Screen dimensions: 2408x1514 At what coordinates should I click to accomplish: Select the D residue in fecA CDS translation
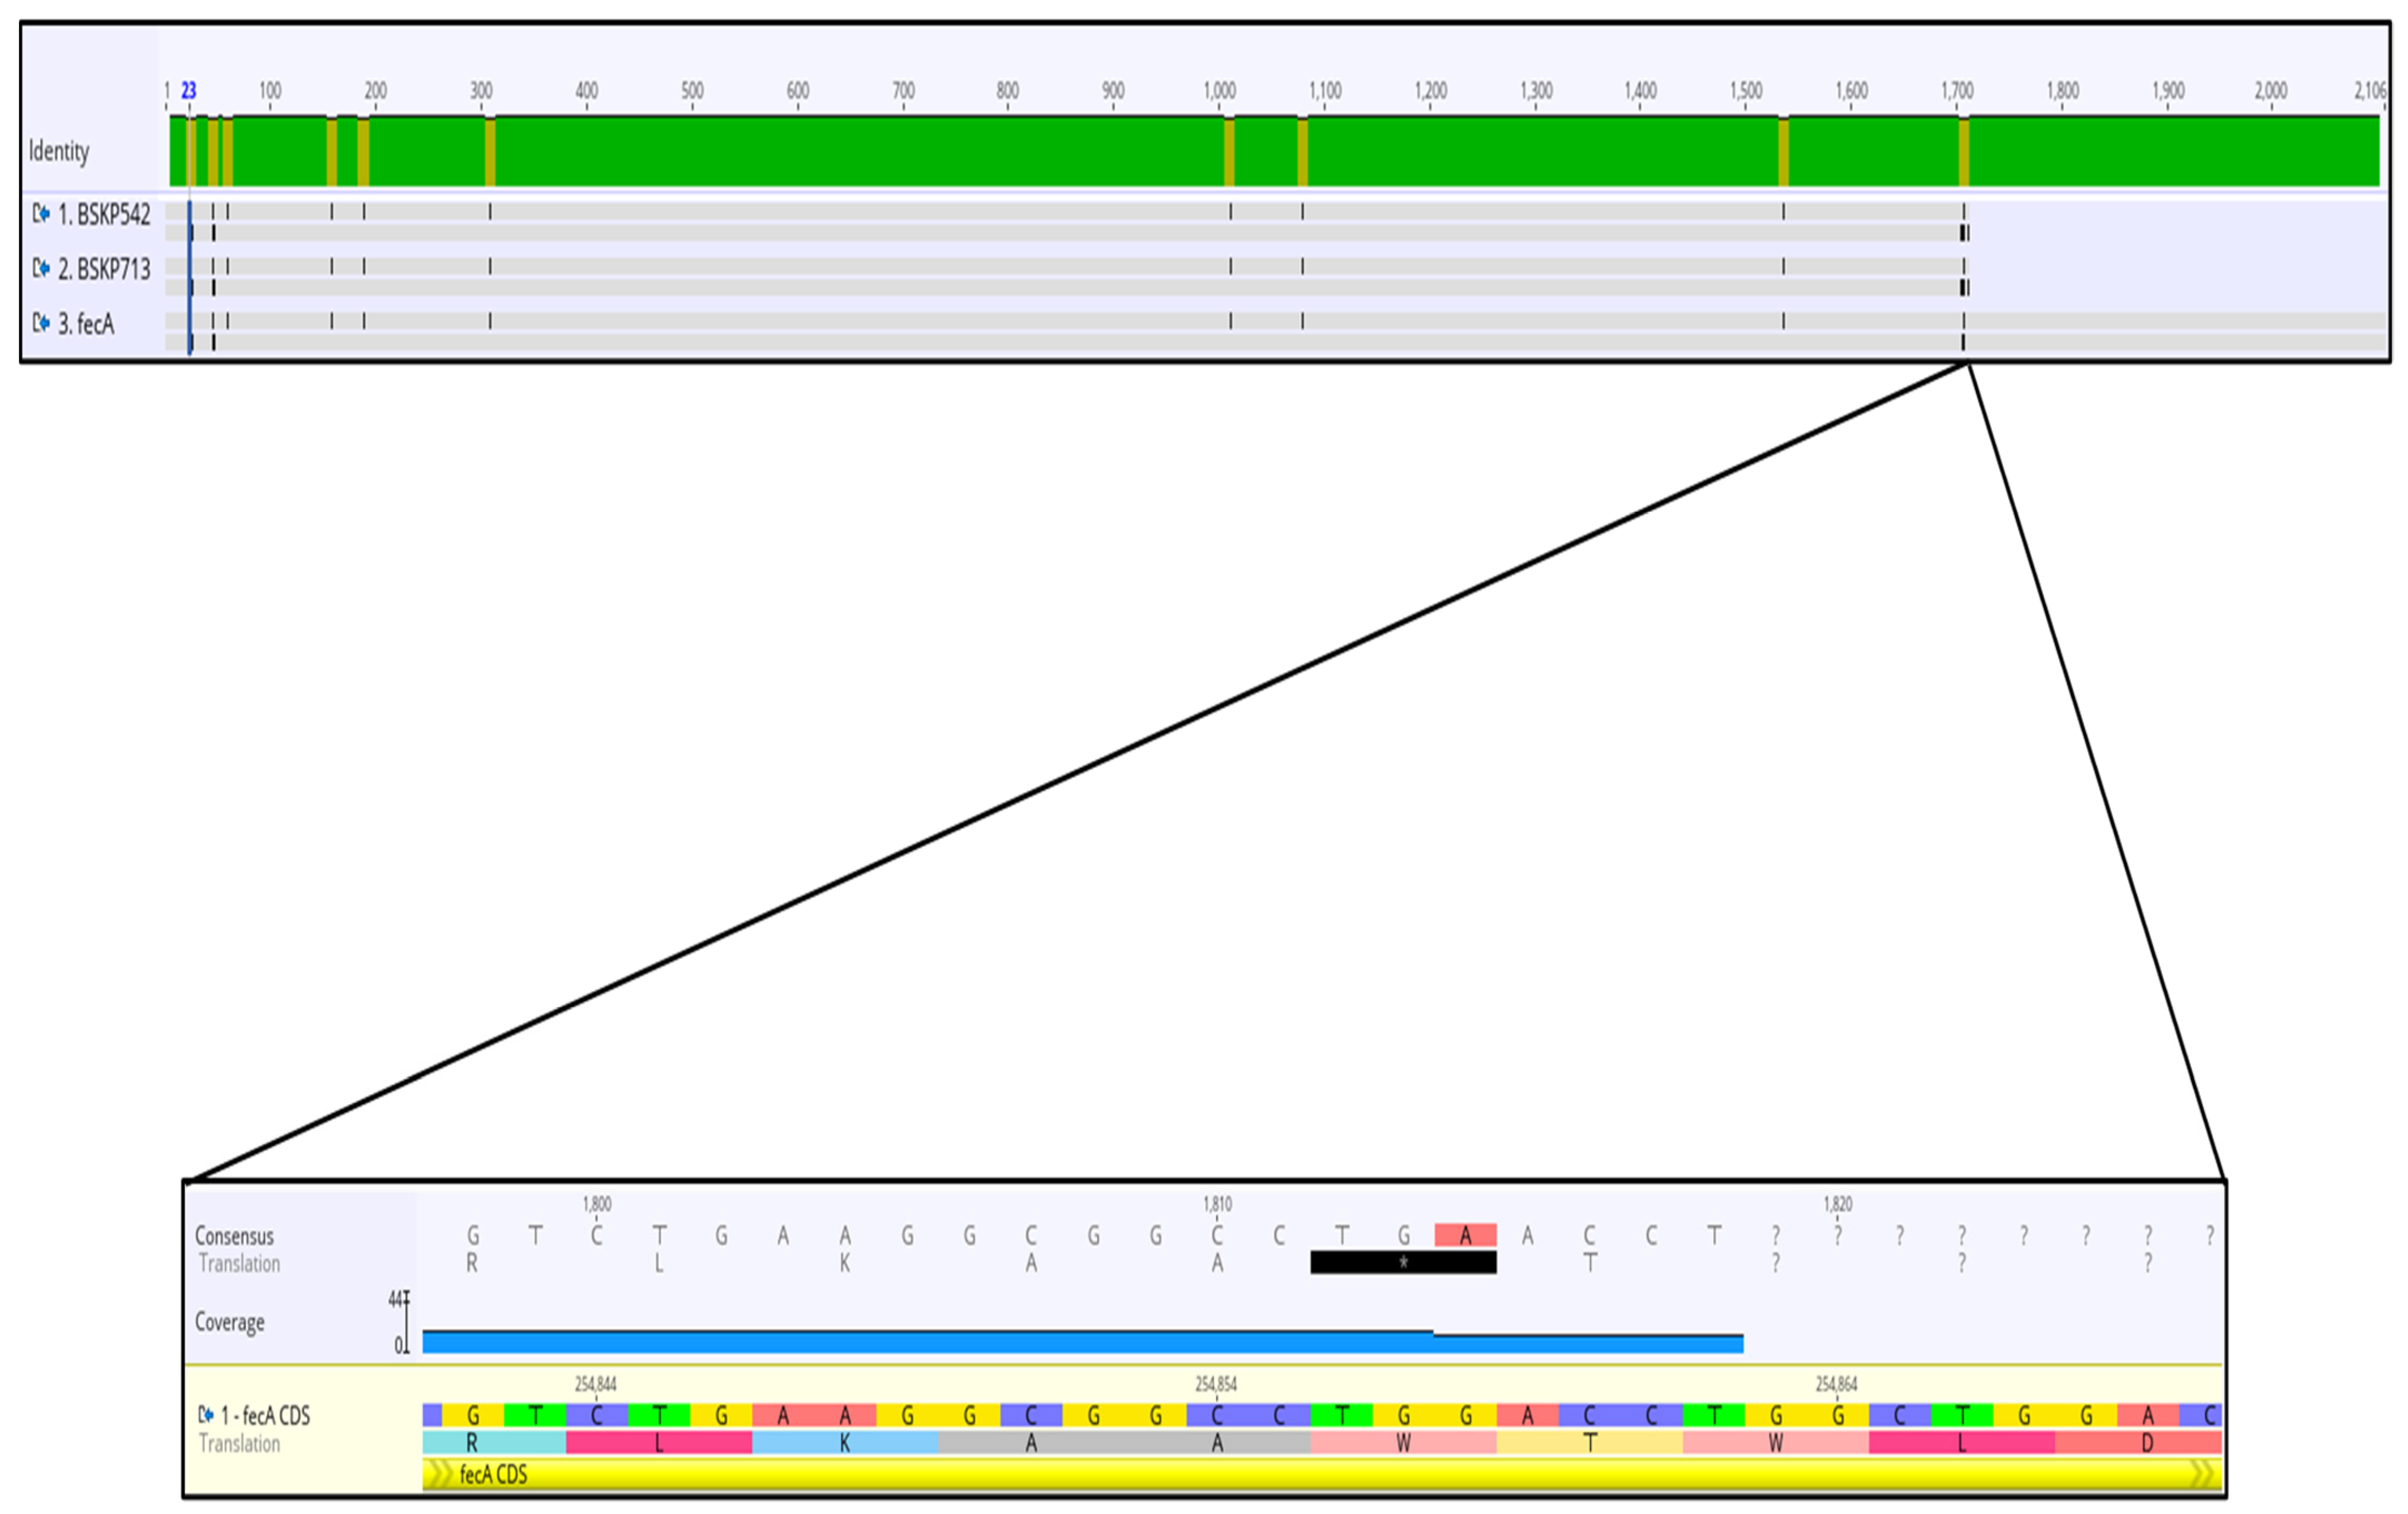click(x=2147, y=1442)
